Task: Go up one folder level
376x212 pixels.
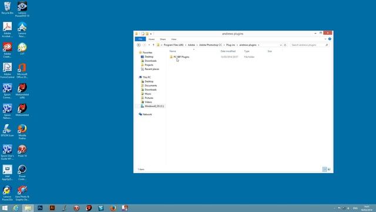Action: (x=153, y=45)
